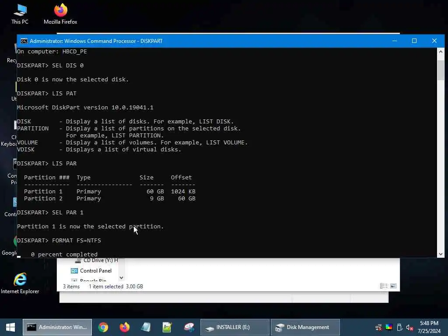Click 'Disk 0 is now the selected disk.'
Image resolution: width=448 pixels, height=336 pixels.
click(x=73, y=80)
